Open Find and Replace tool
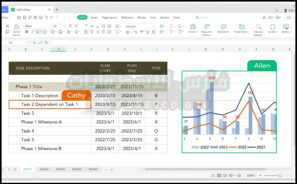 (258, 29)
